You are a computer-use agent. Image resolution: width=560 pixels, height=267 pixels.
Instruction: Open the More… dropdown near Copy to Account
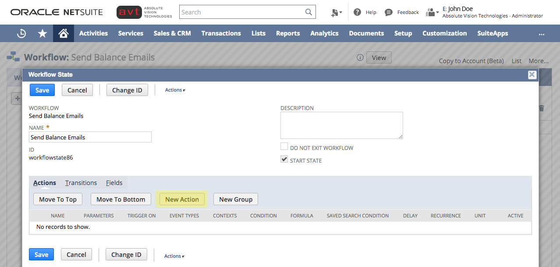(539, 61)
